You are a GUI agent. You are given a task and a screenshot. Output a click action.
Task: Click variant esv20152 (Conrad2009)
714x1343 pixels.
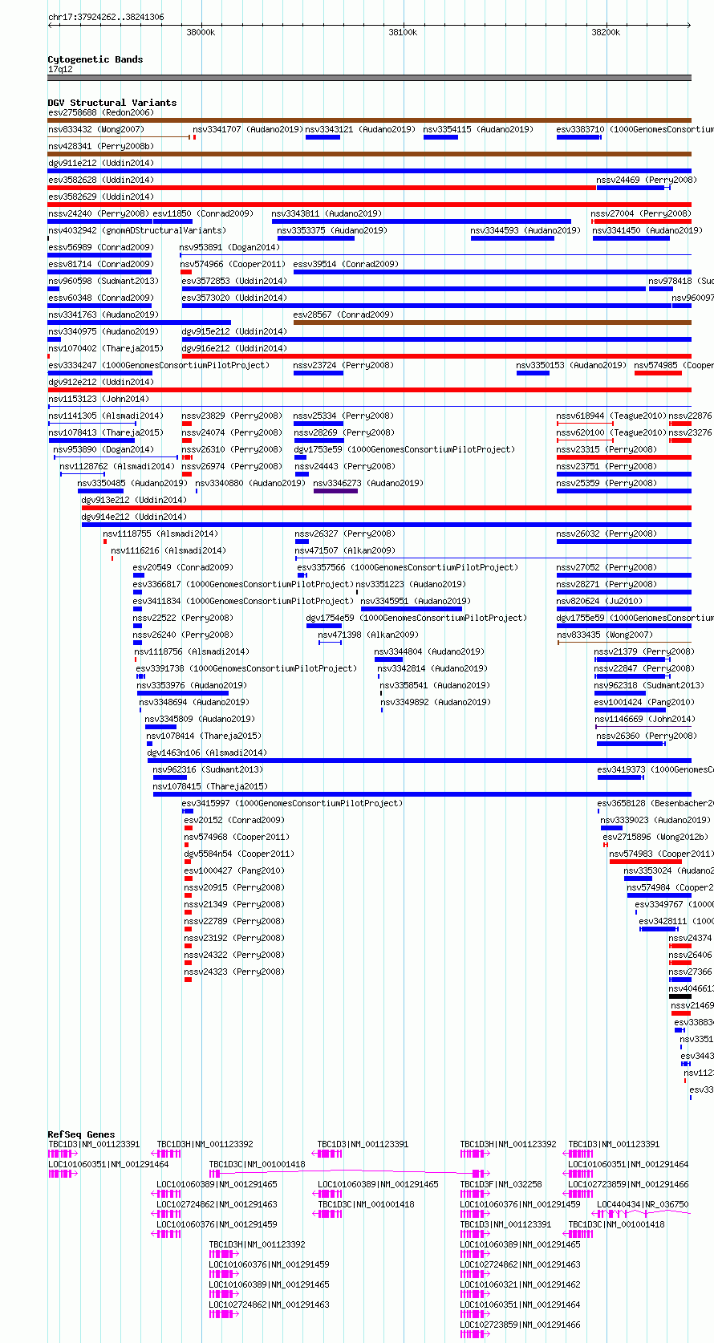point(234,820)
